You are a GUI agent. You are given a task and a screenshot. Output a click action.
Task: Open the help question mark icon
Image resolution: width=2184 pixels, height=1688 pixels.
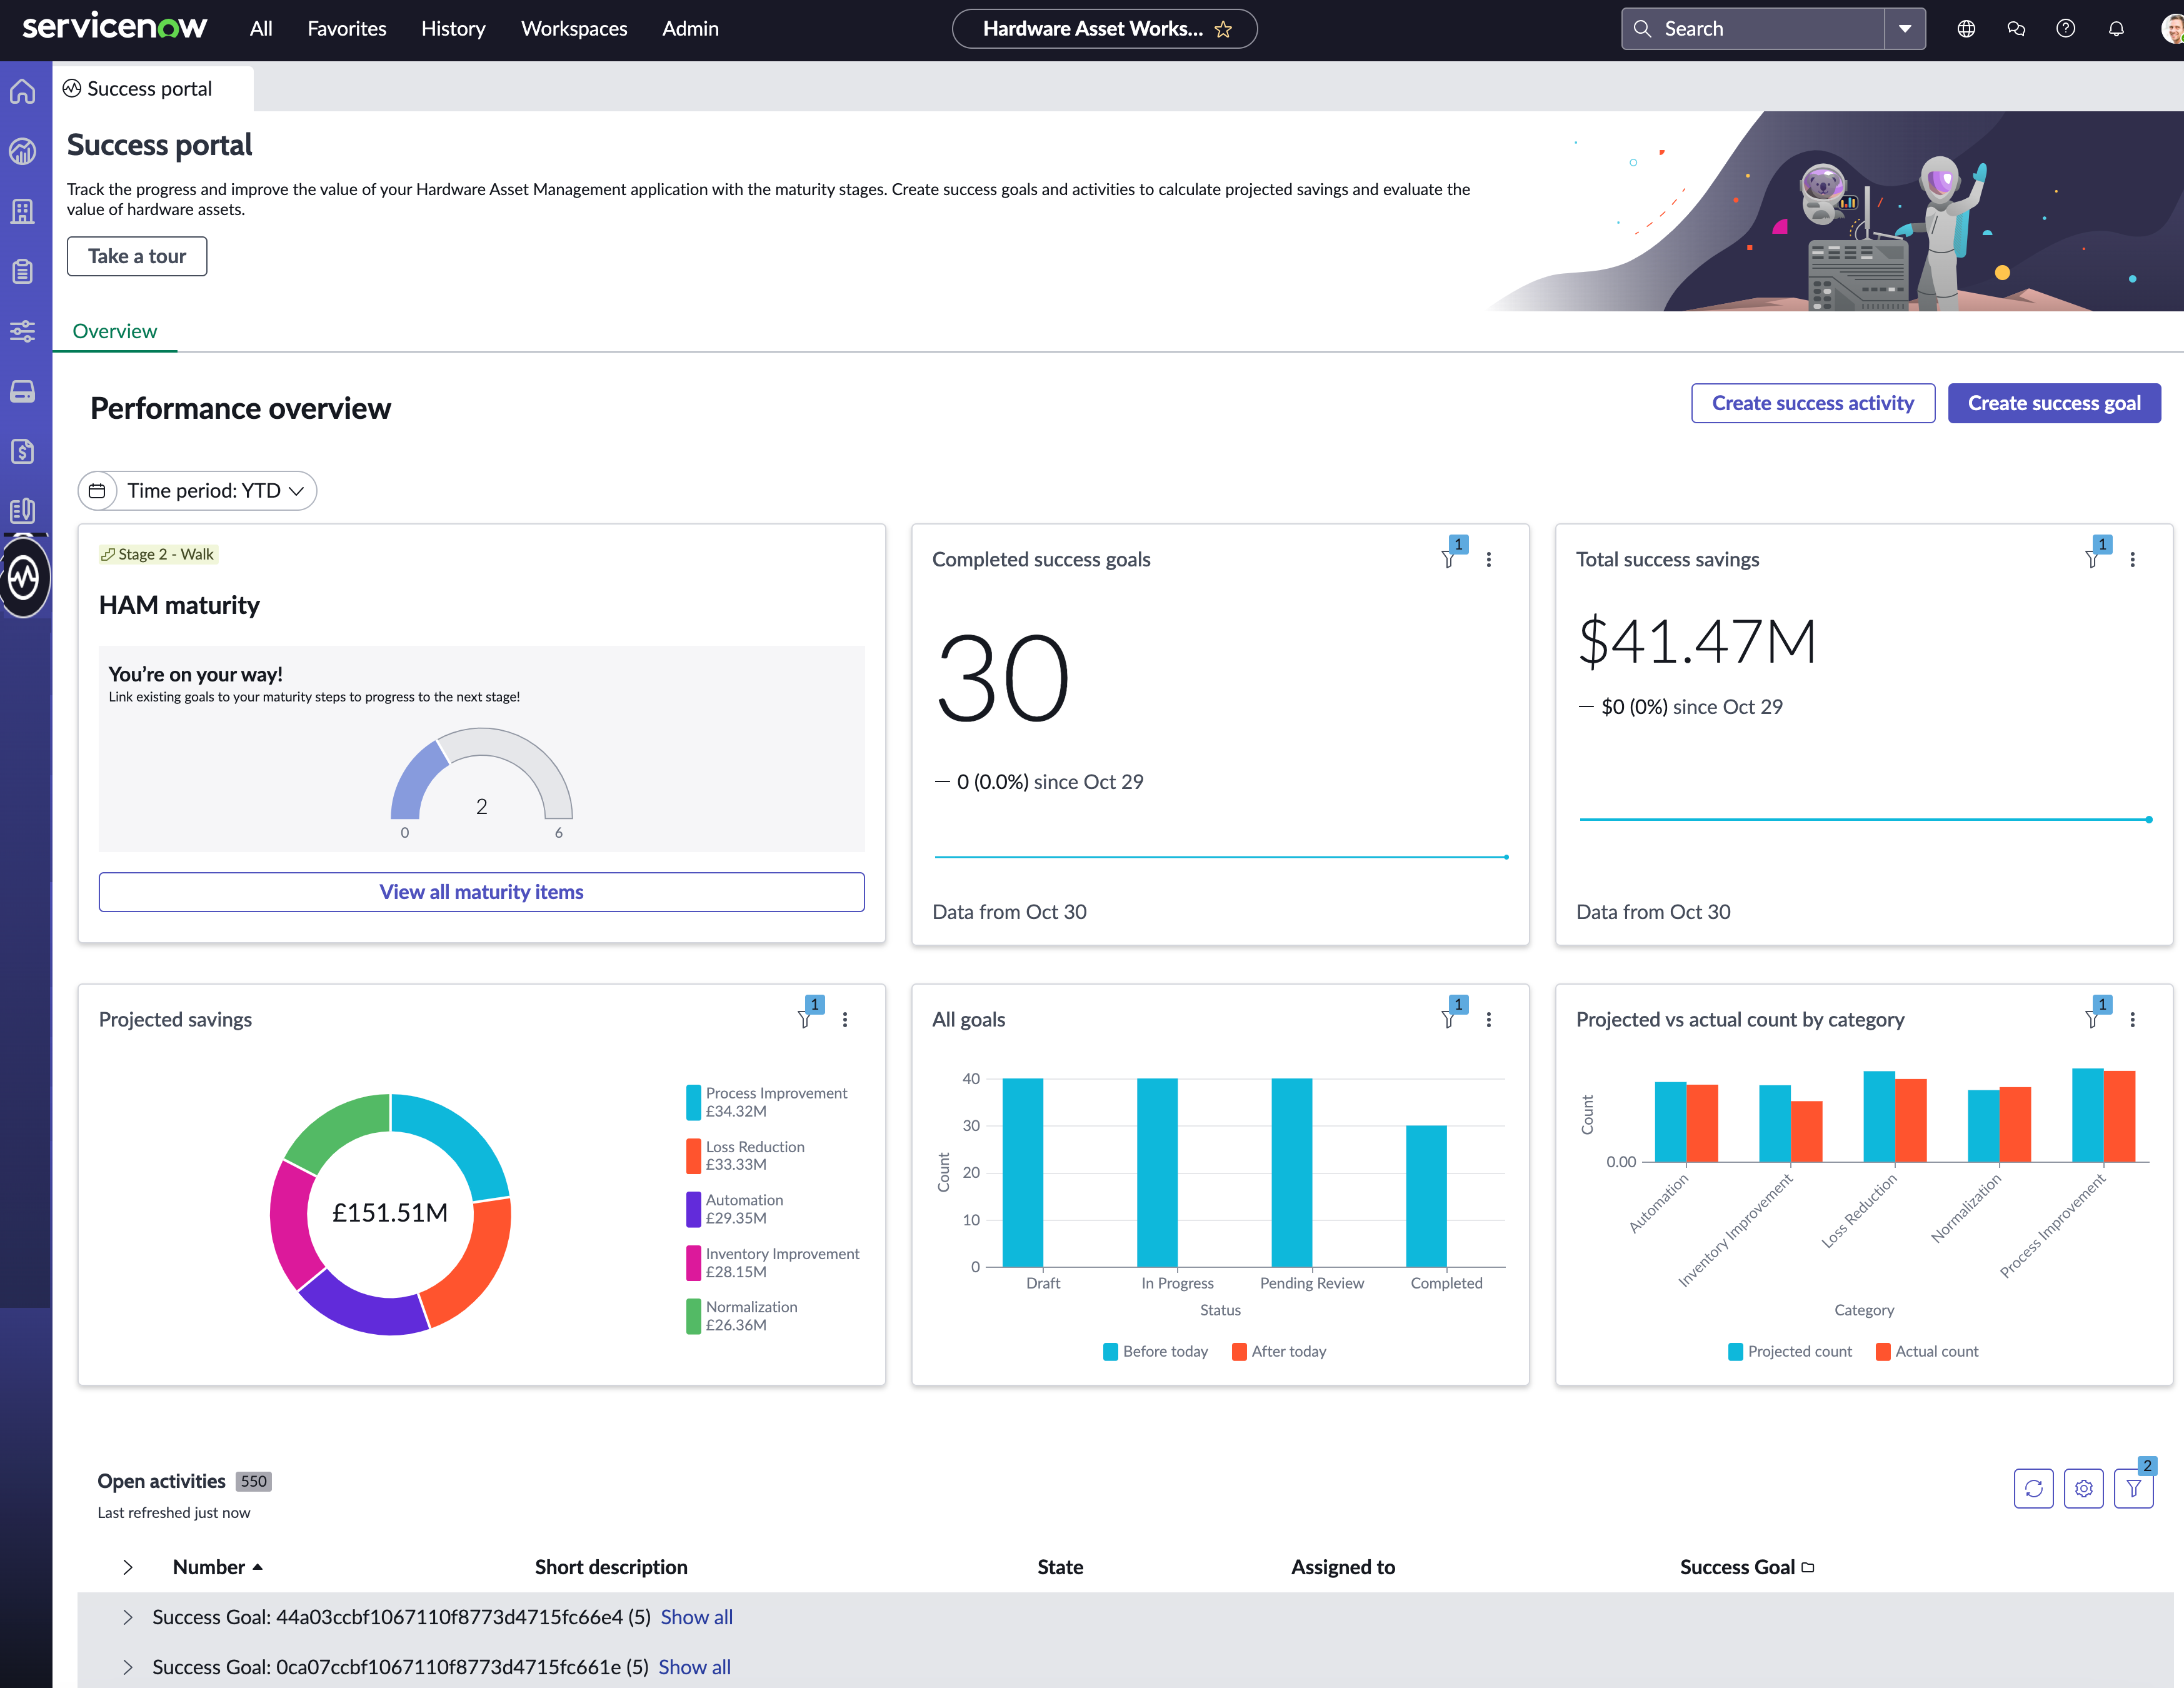(x=2066, y=29)
